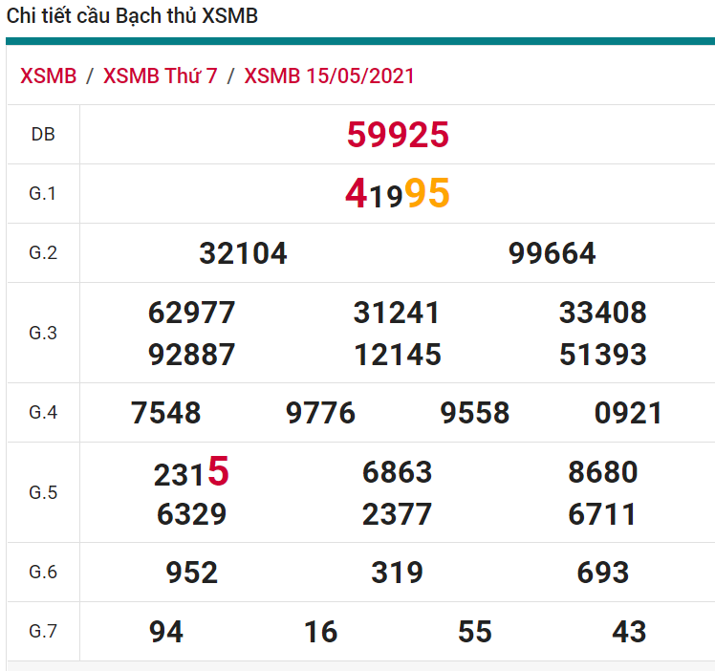Open the XSMB 15/05/2021 breadcrumb link

330,76
